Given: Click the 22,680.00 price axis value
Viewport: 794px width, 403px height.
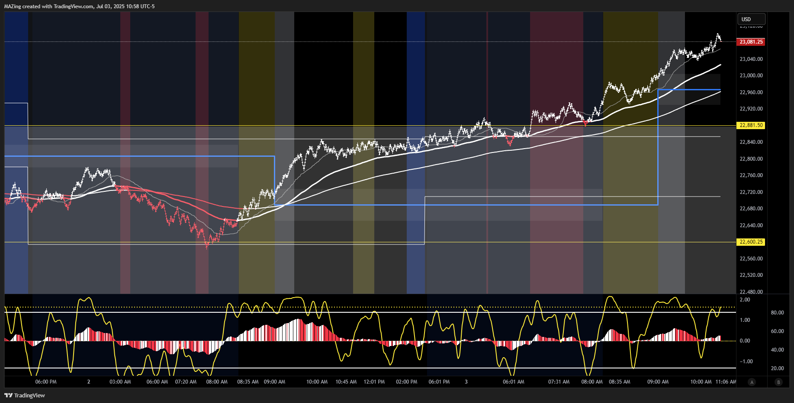Looking at the screenshot, I should 751,209.
